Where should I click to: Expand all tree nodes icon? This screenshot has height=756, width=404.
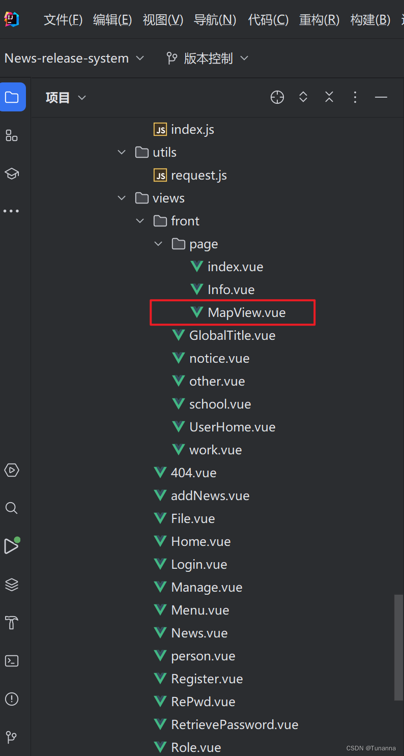point(303,97)
